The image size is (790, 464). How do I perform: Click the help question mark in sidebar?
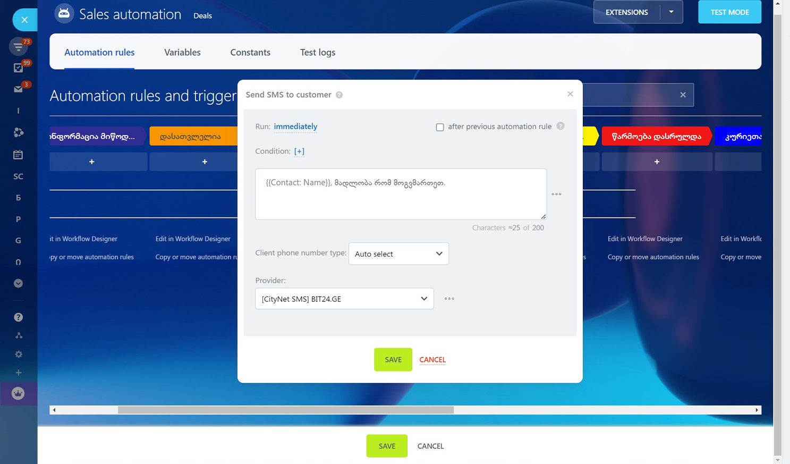coord(18,317)
